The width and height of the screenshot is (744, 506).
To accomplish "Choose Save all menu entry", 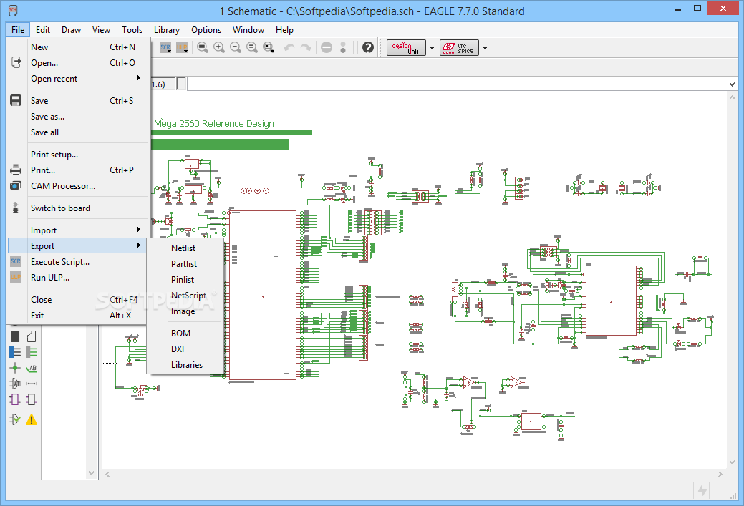I will coord(79,132).
